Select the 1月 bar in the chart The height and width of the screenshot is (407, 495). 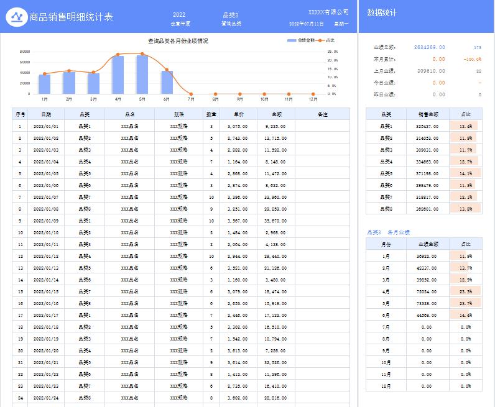tap(45, 84)
